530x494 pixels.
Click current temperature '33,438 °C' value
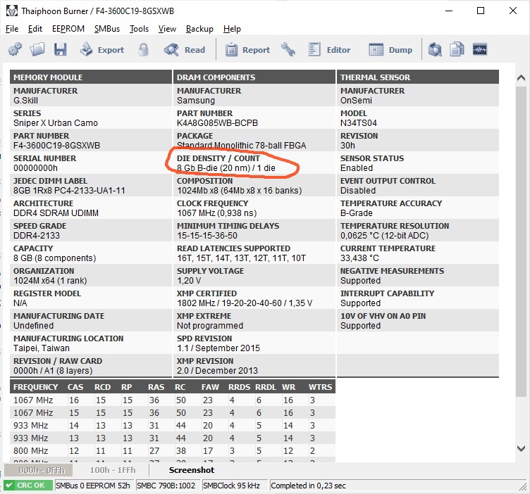(x=359, y=258)
